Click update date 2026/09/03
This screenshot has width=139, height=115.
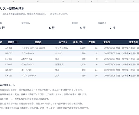pyautogui.click(x=110, y=59)
